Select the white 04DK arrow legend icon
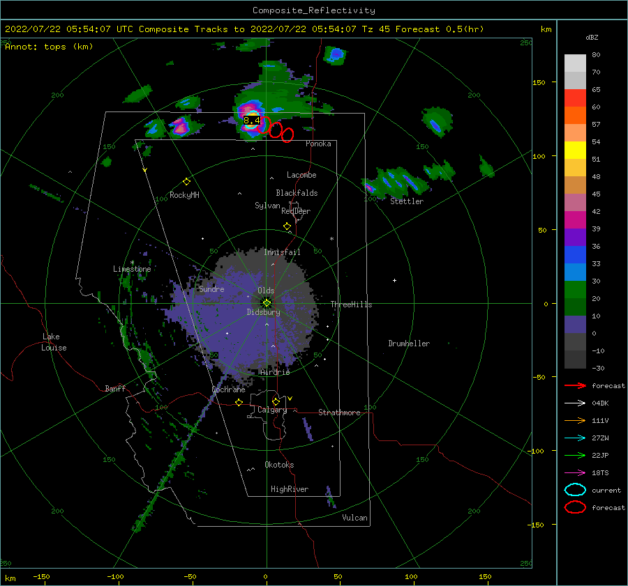628x586 pixels. pyautogui.click(x=575, y=403)
